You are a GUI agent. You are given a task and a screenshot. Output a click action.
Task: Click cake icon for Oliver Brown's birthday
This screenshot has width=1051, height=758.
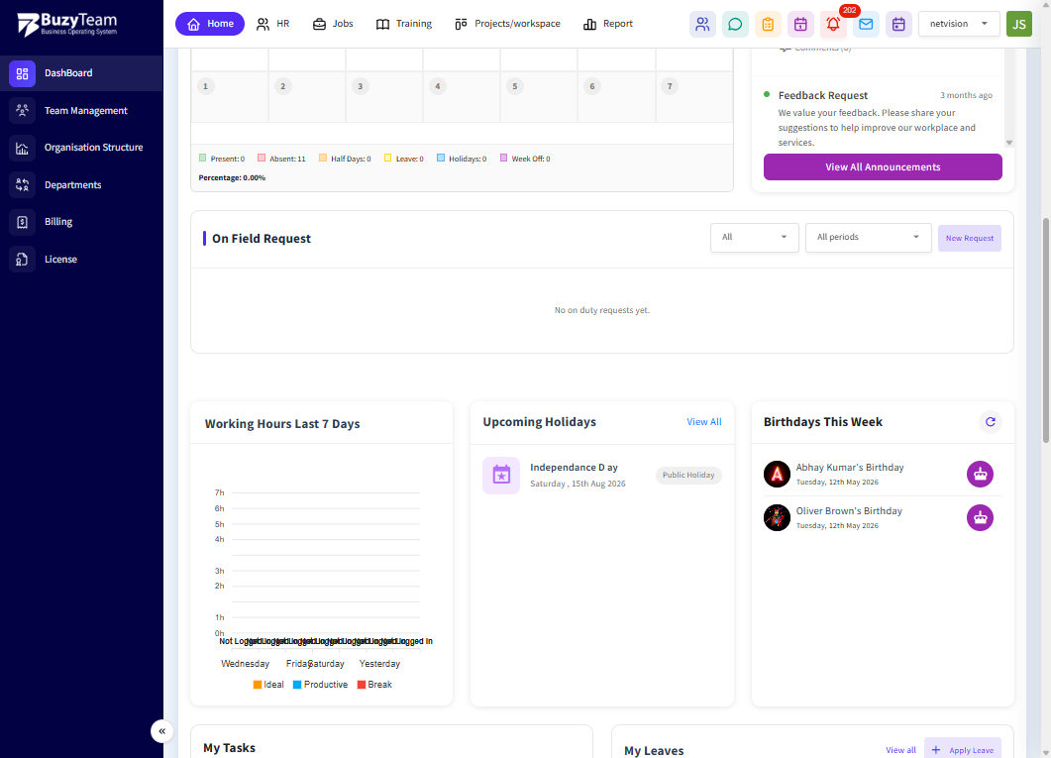[980, 517]
